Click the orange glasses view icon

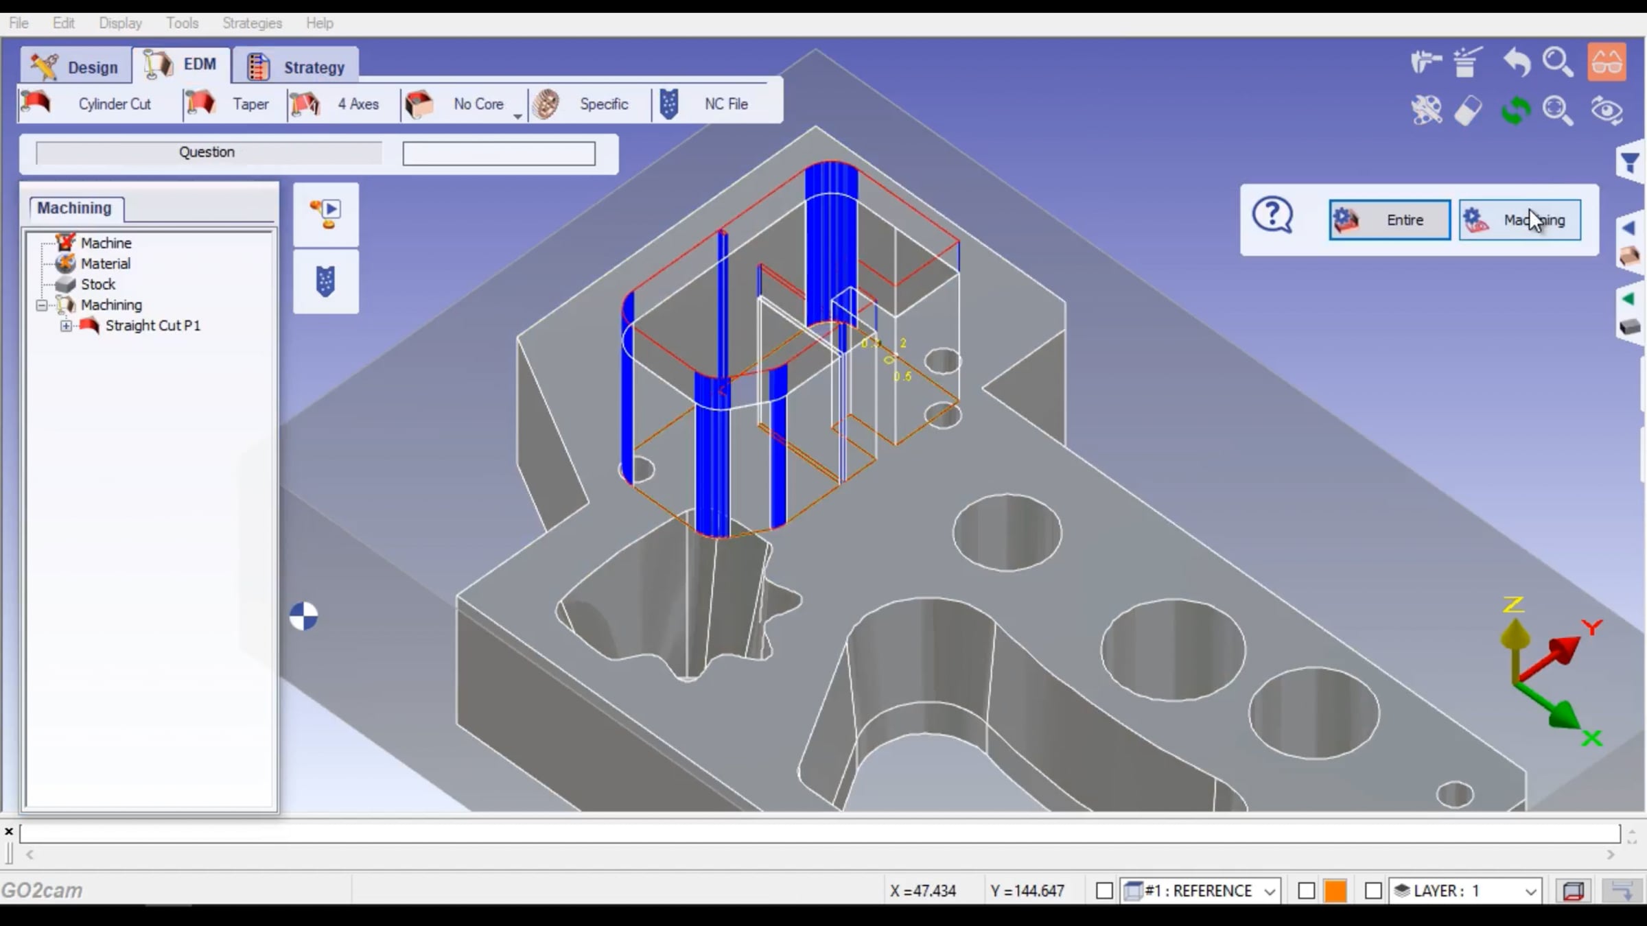pyautogui.click(x=1607, y=62)
